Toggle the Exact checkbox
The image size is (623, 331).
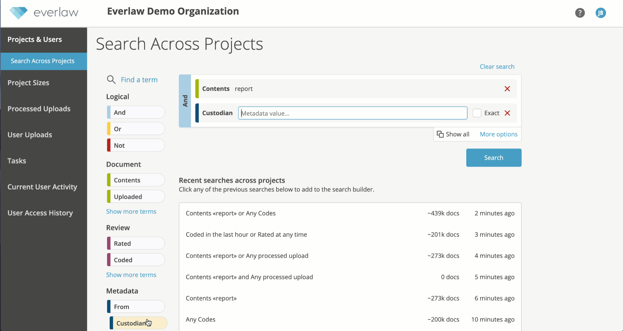coord(477,113)
